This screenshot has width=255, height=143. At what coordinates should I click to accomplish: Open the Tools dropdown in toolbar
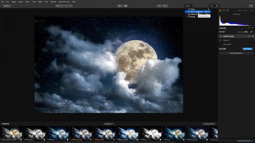tap(188, 6)
